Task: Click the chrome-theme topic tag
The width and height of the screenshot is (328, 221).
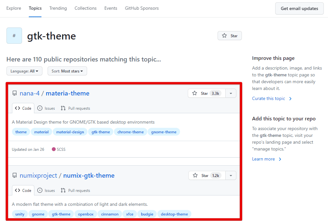Action: coord(130,132)
